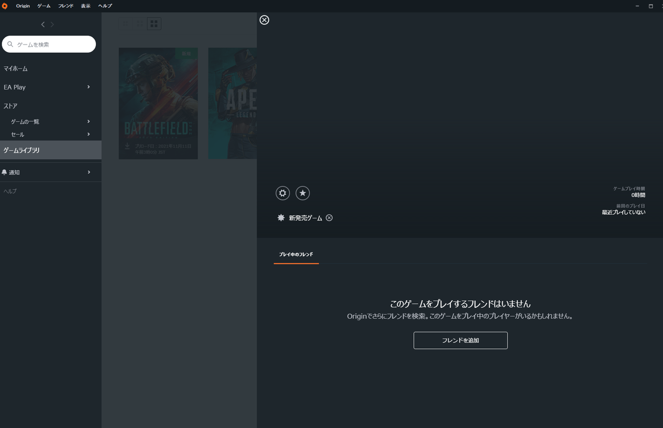
Task: Open the 表示 menu
Action: point(85,6)
